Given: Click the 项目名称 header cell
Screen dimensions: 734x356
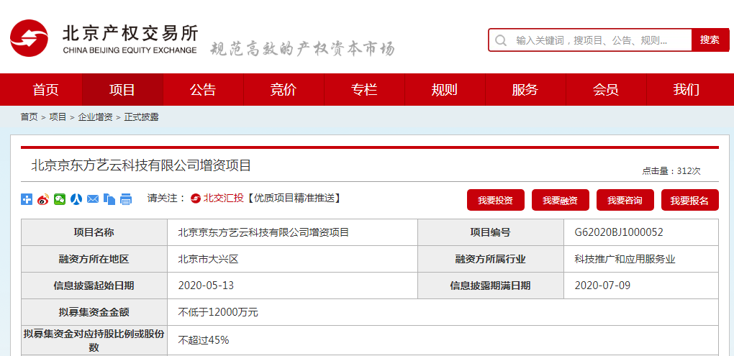Looking at the screenshot, I should (x=94, y=232).
